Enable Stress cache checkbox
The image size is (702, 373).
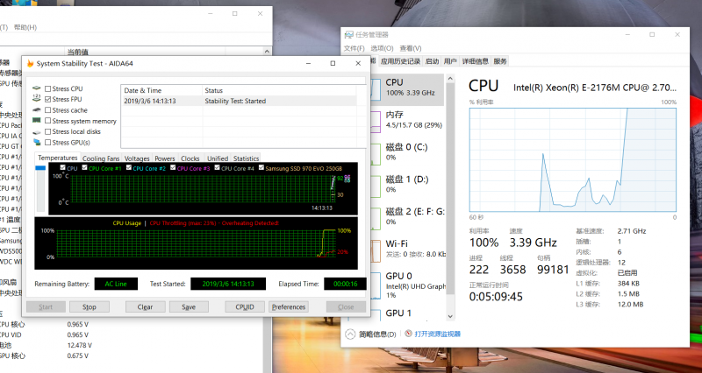click(48, 110)
